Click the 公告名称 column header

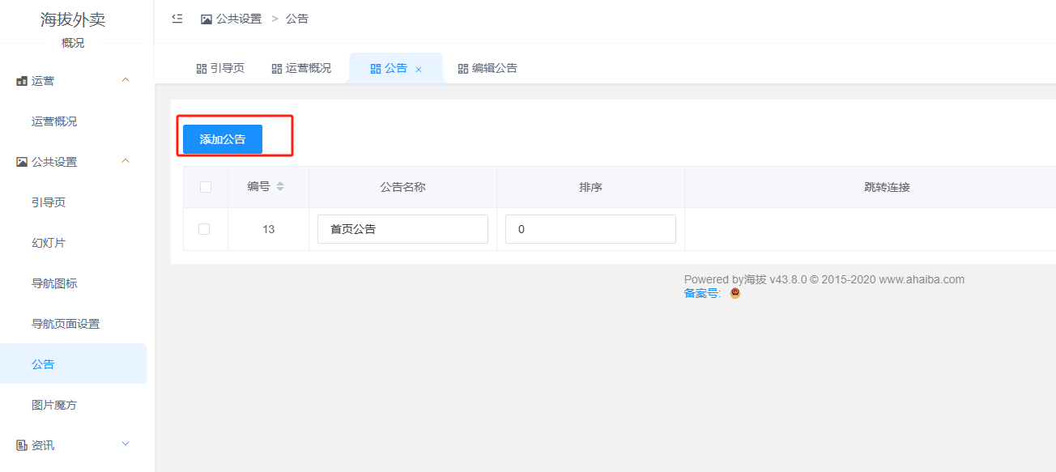click(x=402, y=187)
